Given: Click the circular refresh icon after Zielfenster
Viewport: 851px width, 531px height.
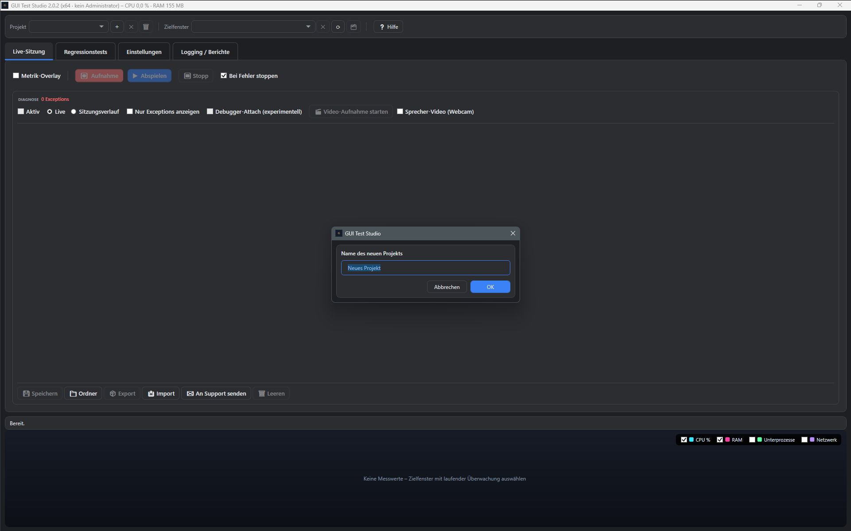Looking at the screenshot, I should point(338,27).
